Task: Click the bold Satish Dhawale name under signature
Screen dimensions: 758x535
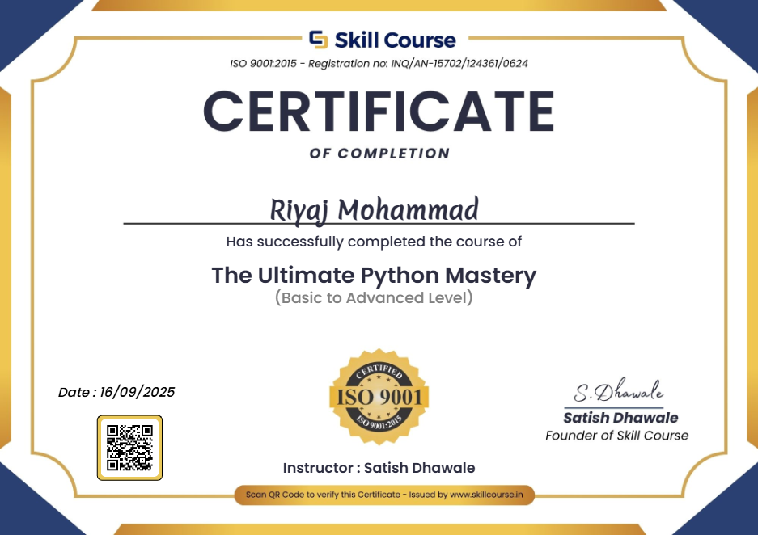Action: point(620,418)
